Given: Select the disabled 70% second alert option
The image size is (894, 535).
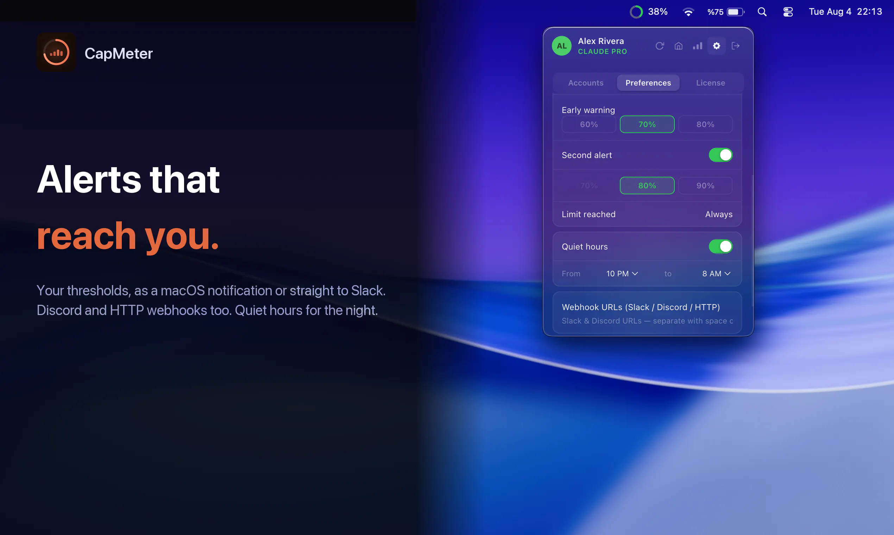Looking at the screenshot, I should tap(589, 185).
